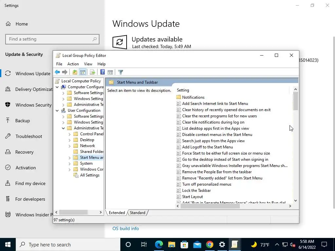Expand the Desktop tree node

point(69,140)
